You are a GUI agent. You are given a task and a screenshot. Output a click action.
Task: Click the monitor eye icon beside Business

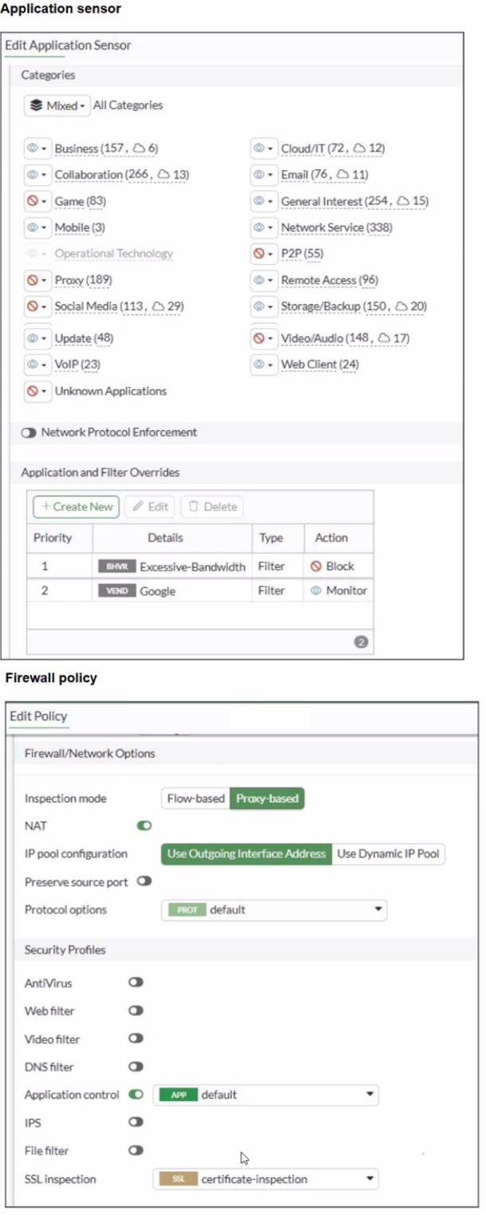33,148
